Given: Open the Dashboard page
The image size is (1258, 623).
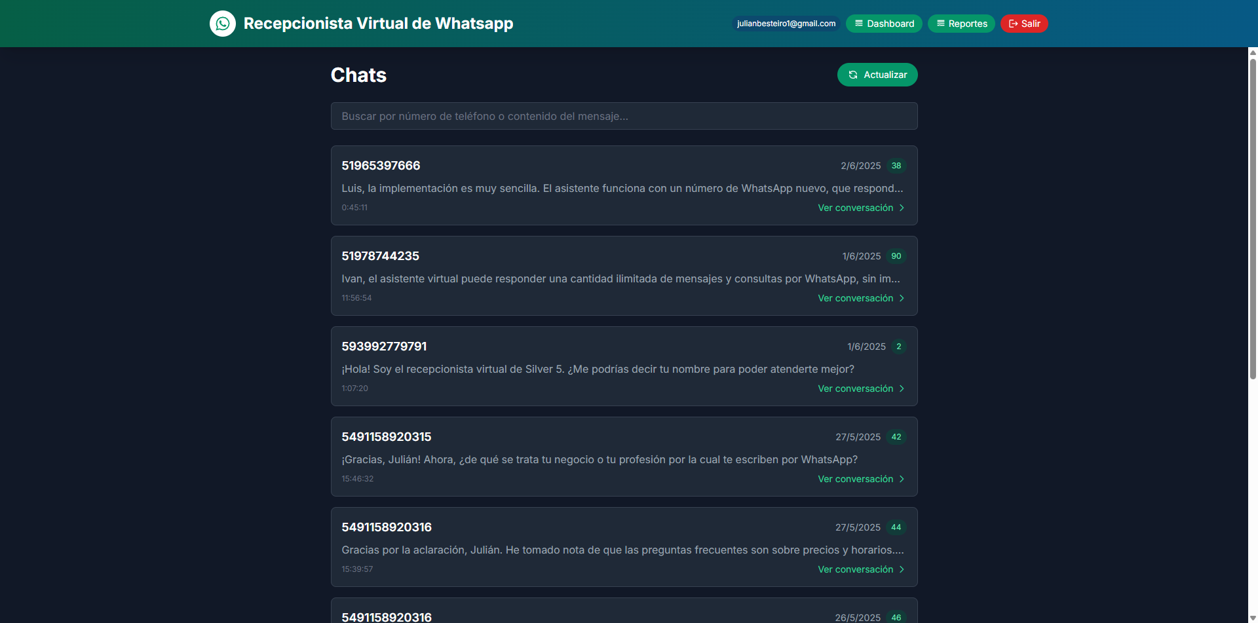Looking at the screenshot, I should pyautogui.click(x=884, y=24).
